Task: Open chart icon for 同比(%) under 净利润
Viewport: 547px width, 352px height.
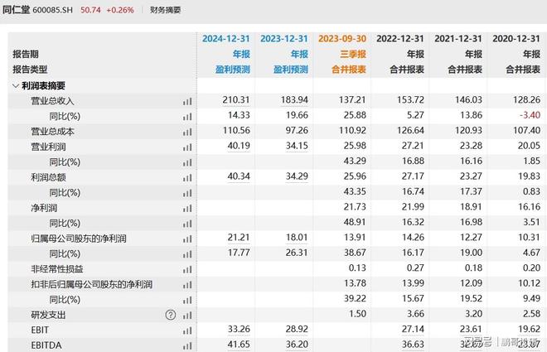Action: [x=187, y=224]
